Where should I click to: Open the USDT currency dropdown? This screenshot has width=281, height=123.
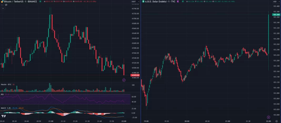click(134, 2)
